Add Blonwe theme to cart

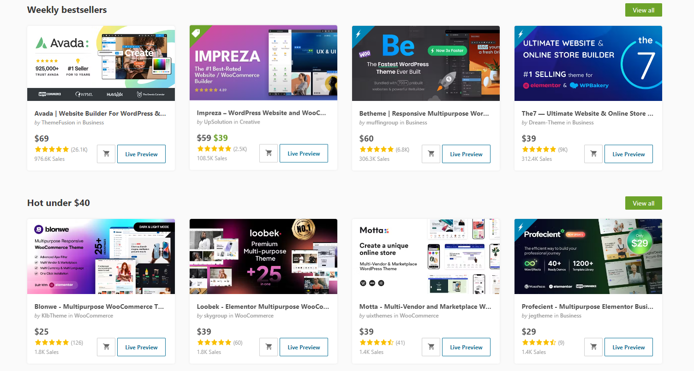coord(106,347)
